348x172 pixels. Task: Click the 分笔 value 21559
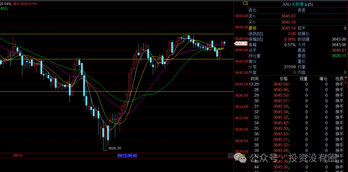tap(290, 67)
